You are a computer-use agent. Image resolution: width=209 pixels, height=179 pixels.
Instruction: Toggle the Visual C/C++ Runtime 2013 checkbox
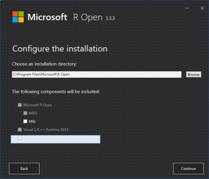(20, 130)
